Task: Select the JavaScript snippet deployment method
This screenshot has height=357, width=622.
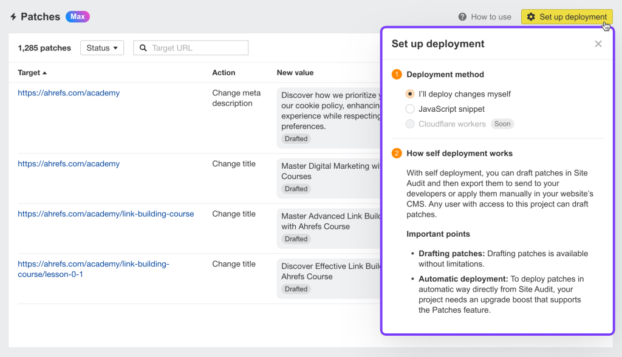Action: [411, 109]
